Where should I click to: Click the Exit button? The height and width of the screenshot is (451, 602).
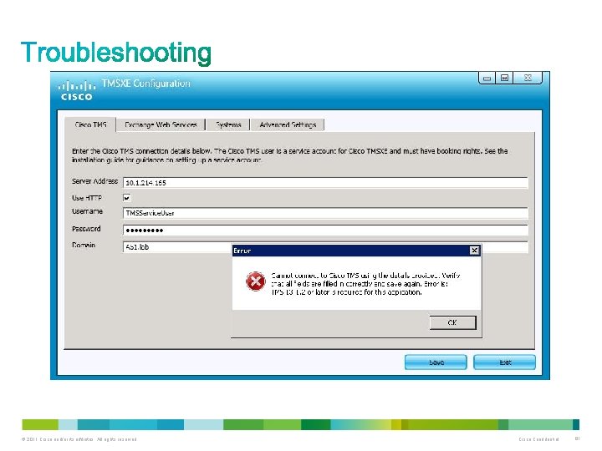[x=504, y=362]
